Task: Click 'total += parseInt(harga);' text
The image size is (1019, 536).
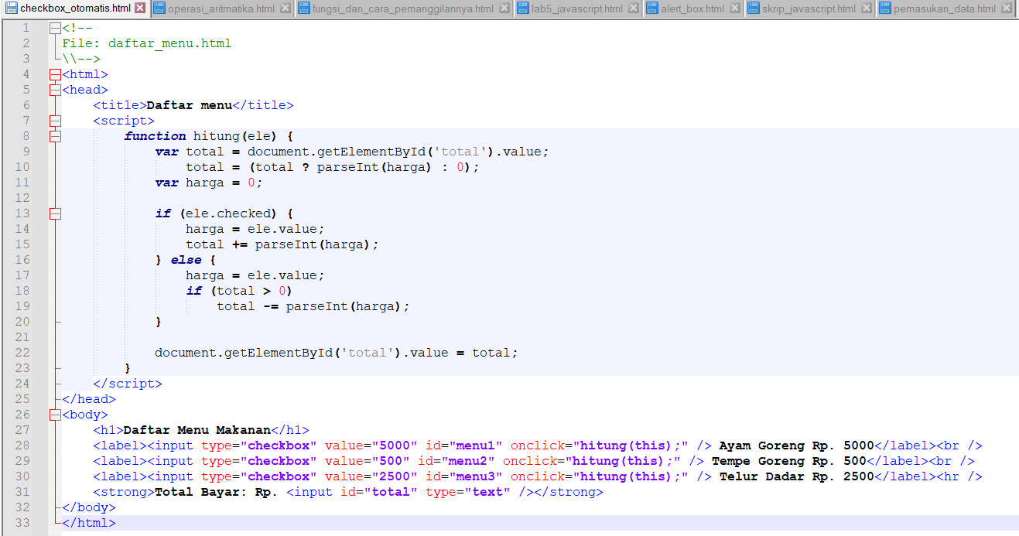Action: pos(282,244)
